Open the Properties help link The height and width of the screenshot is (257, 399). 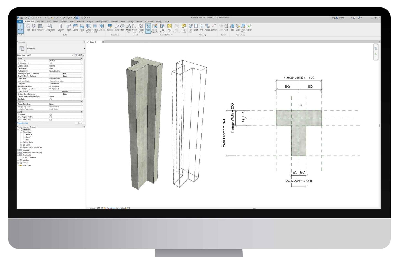(x=23, y=123)
